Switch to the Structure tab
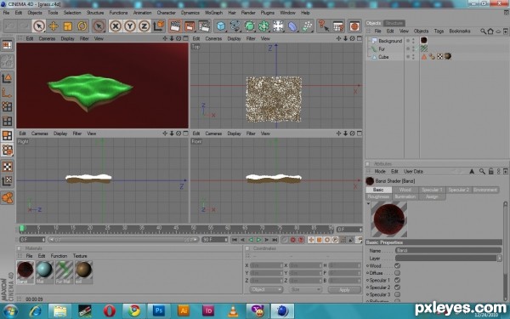510x319 pixels. pos(394,23)
